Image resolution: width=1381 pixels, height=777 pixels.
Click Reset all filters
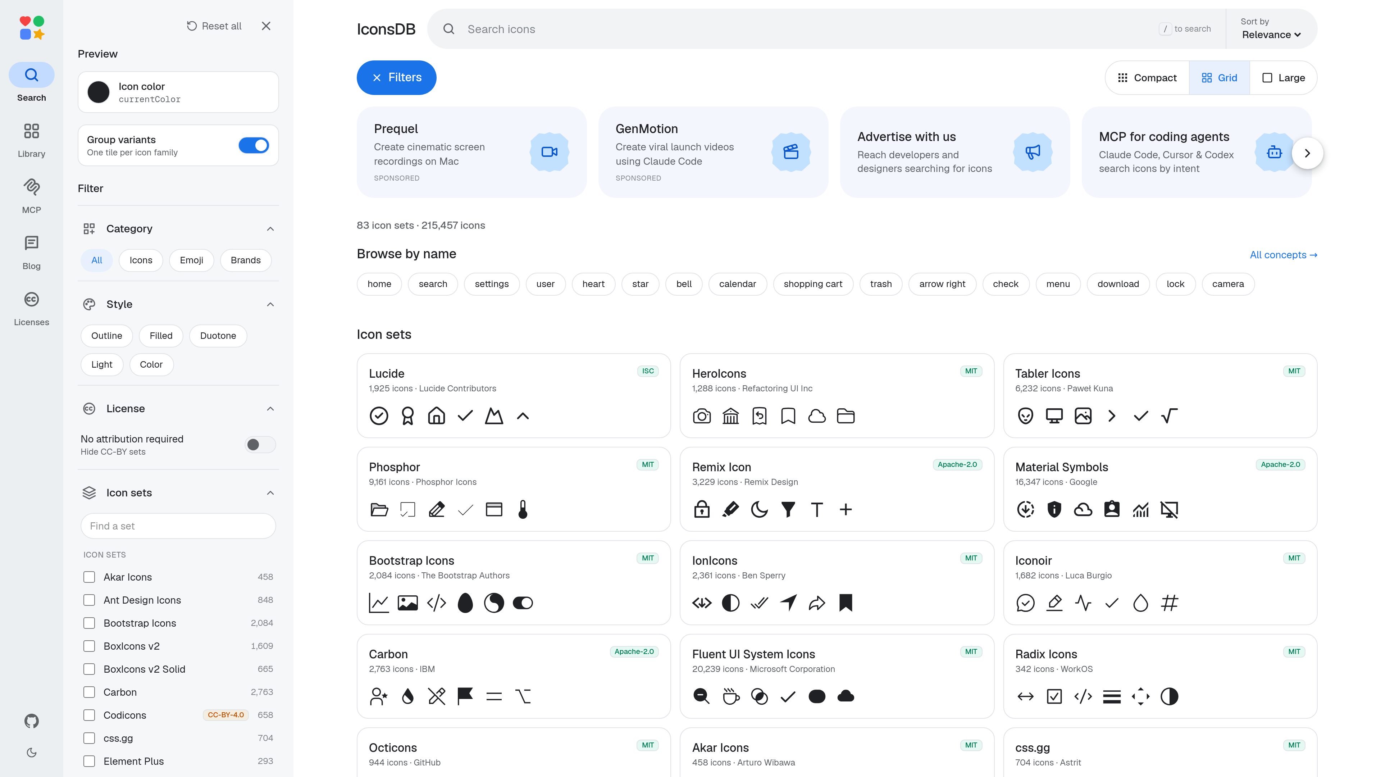click(x=214, y=26)
